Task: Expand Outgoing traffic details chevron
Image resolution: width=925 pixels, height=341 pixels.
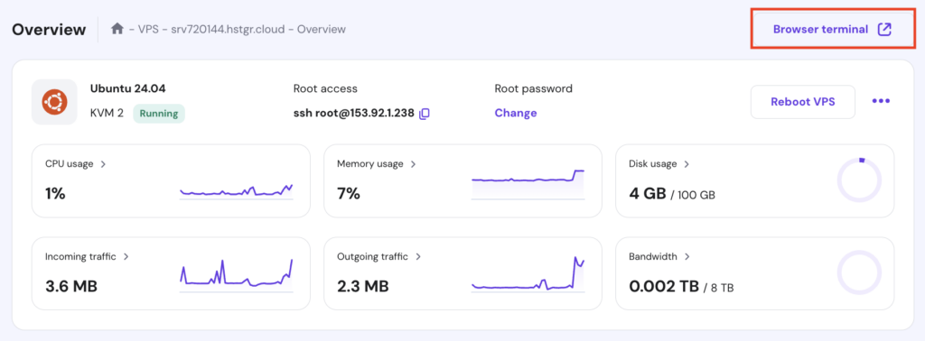Action: pyautogui.click(x=417, y=257)
